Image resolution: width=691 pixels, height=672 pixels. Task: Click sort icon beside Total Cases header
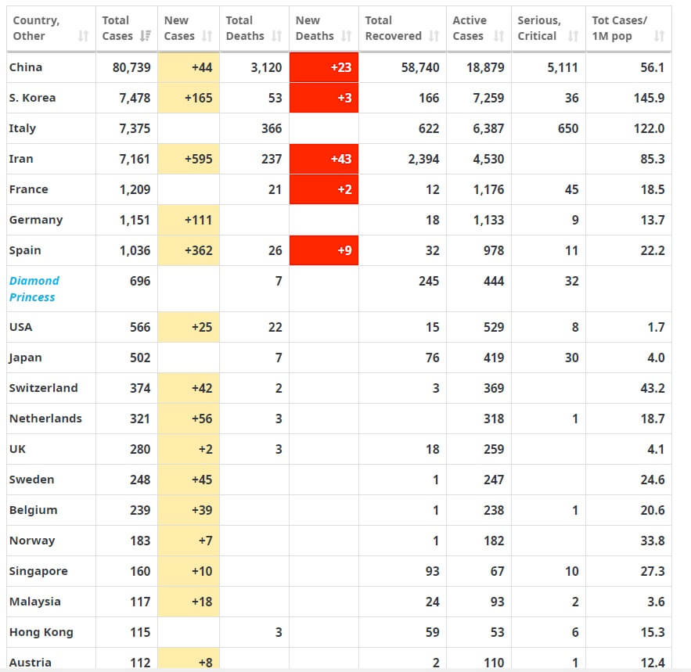pyautogui.click(x=145, y=36)
